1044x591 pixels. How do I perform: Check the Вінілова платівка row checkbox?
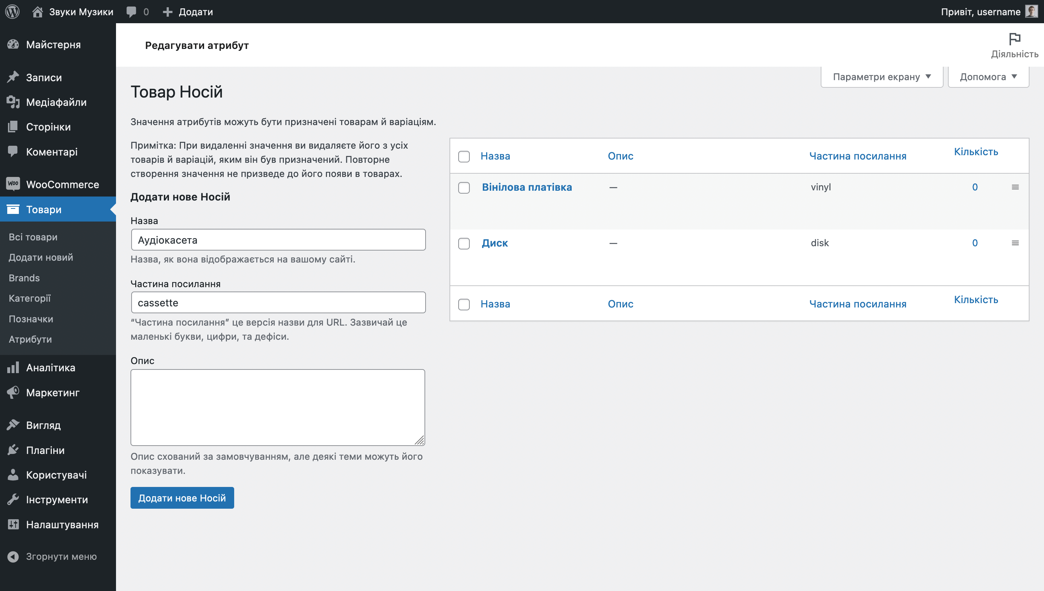[x=464, y=187]
